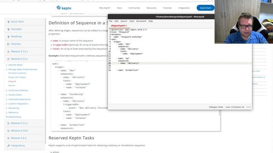Open Release 0.12.x docs section

tap(19, 59)
